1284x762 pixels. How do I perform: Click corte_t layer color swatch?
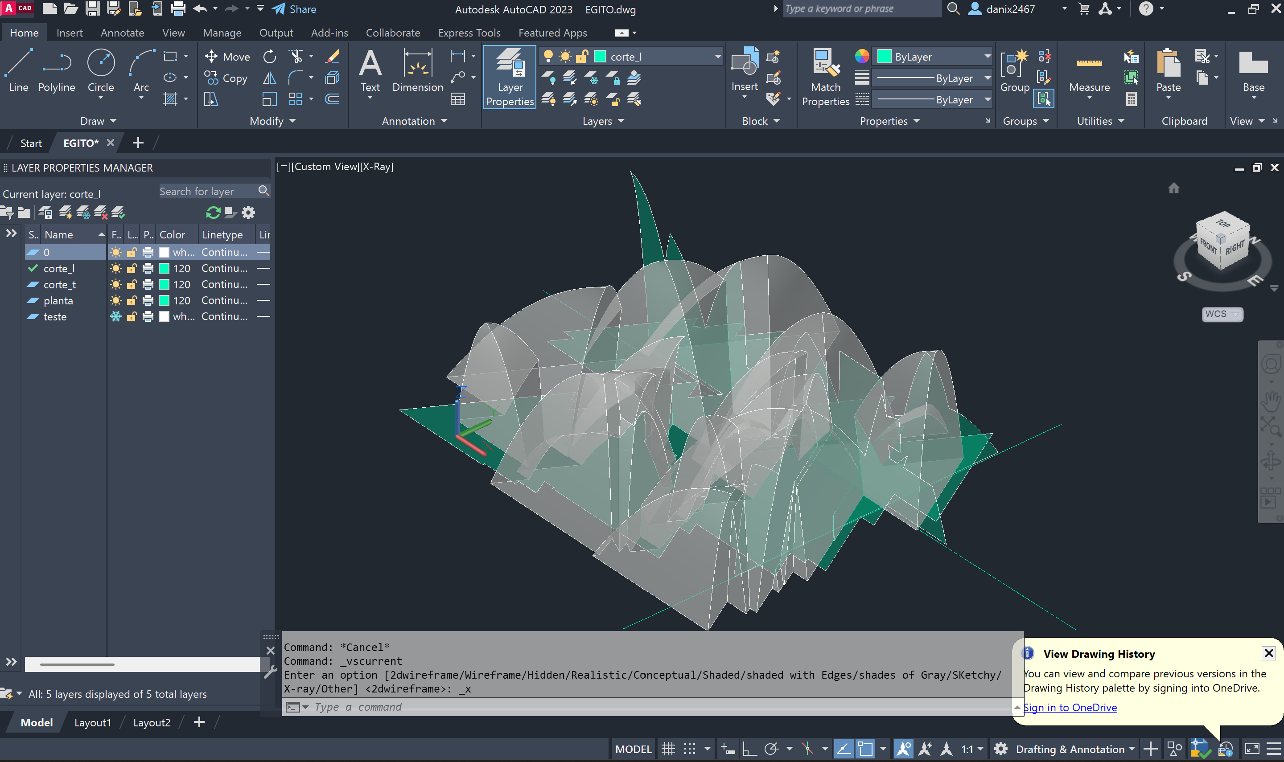165,284
